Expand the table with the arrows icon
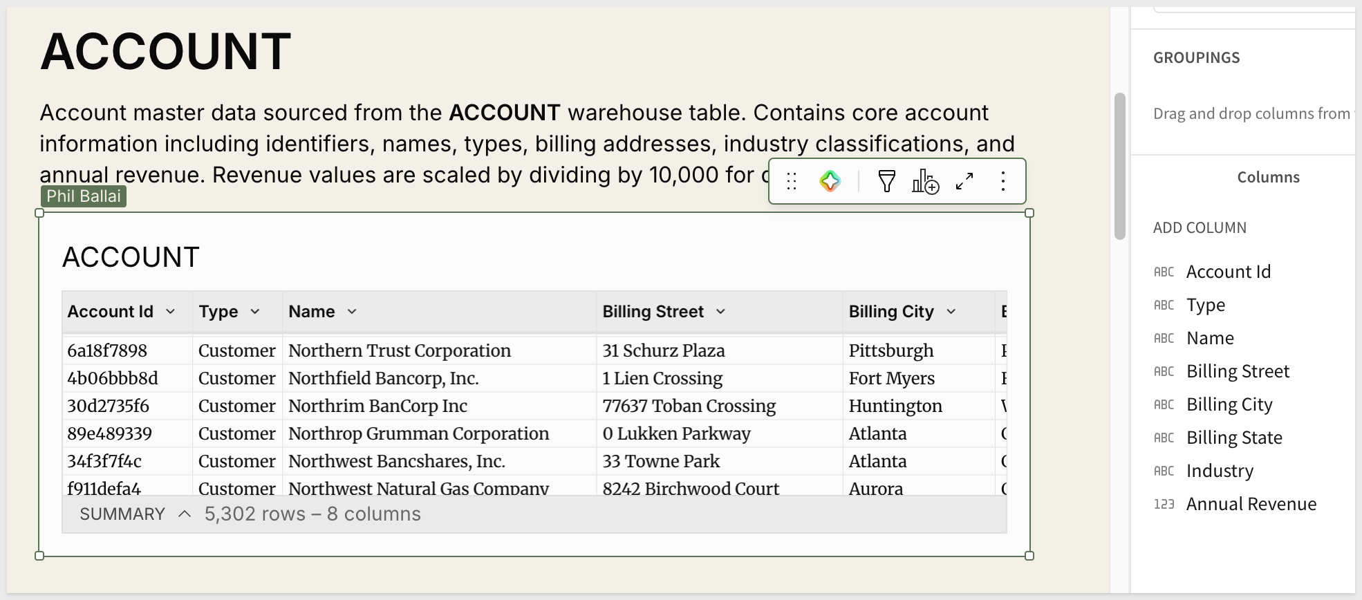Screen dimensions: 1362x600 (964, 182)
